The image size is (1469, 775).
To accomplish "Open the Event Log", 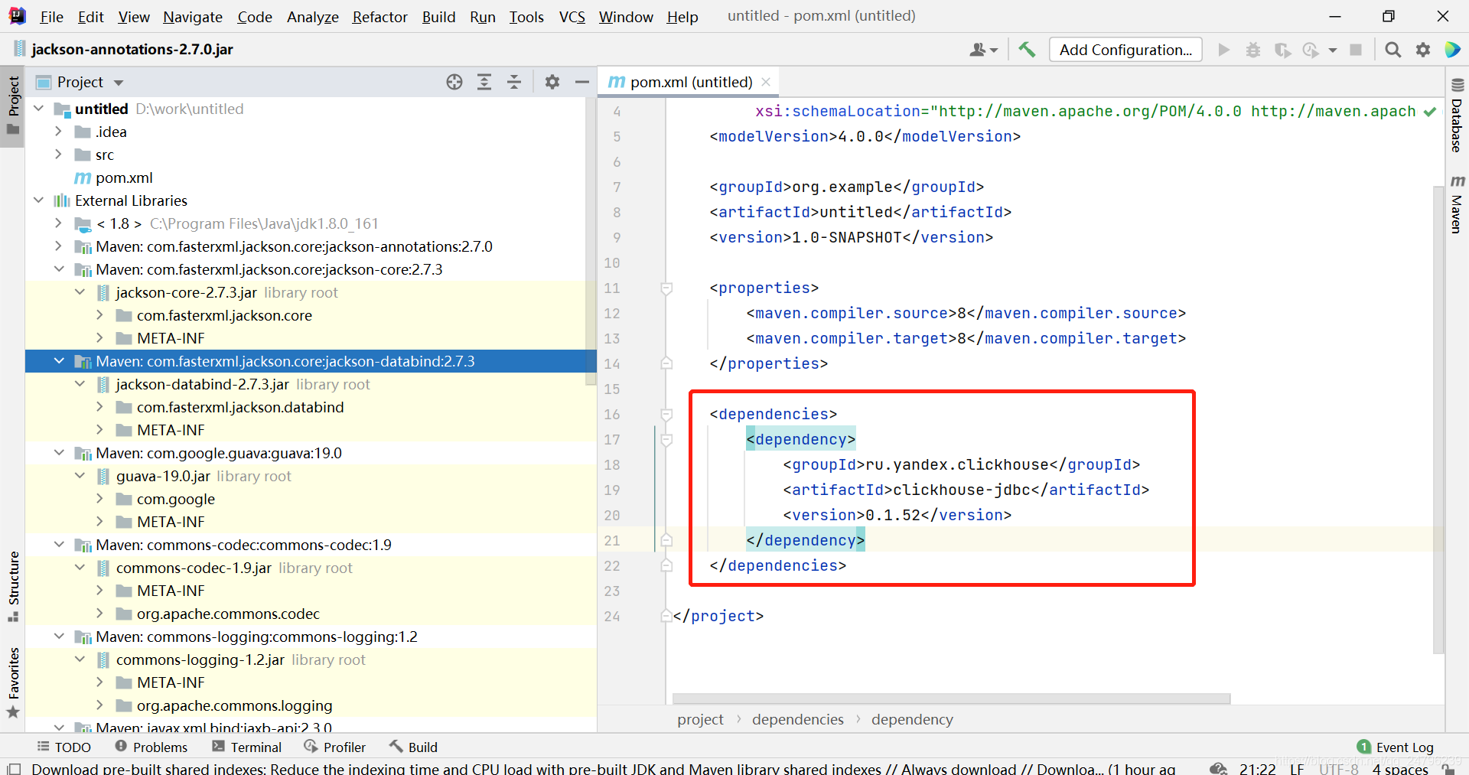I will coord(1396,747).
